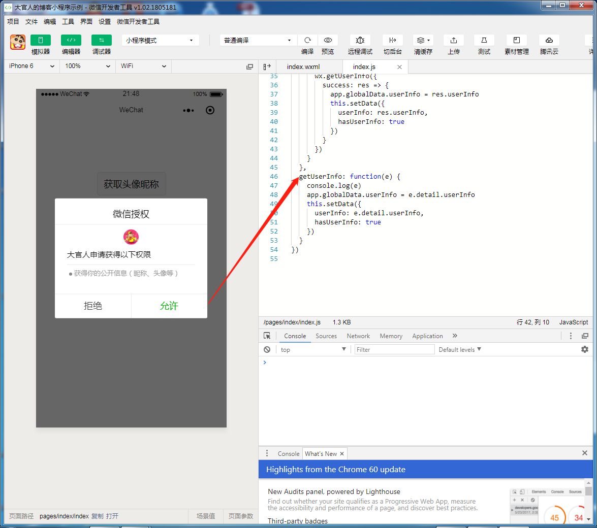Open the 设置 menu
Screen dimensions: 597x528
pyautogui.click(x=104, y=22)
